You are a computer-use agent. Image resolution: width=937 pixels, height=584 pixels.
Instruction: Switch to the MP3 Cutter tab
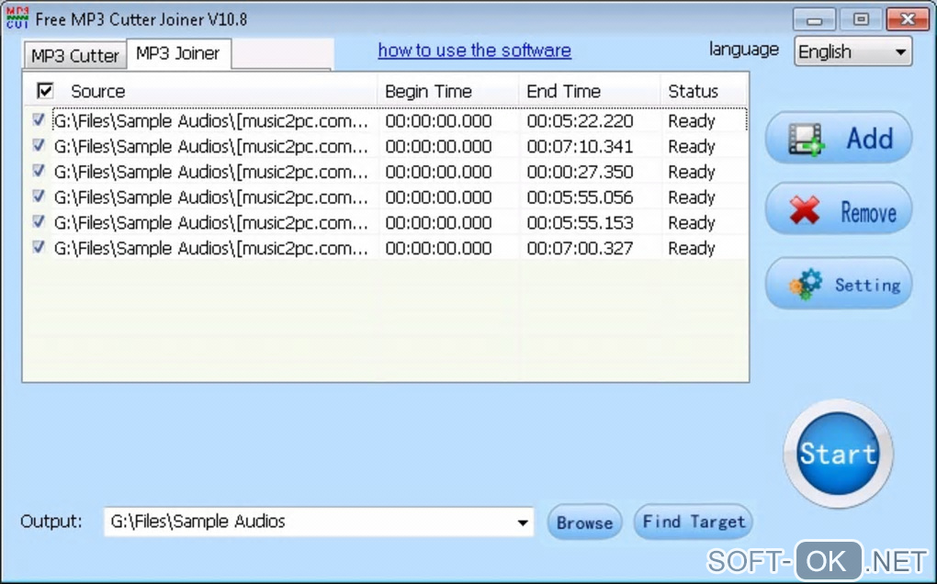pyautogui.click(x=74, y=55)
